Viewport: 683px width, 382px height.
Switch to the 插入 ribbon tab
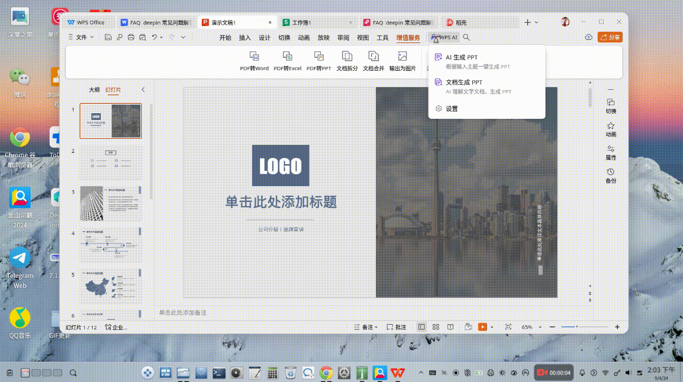(x=245, y=38)
